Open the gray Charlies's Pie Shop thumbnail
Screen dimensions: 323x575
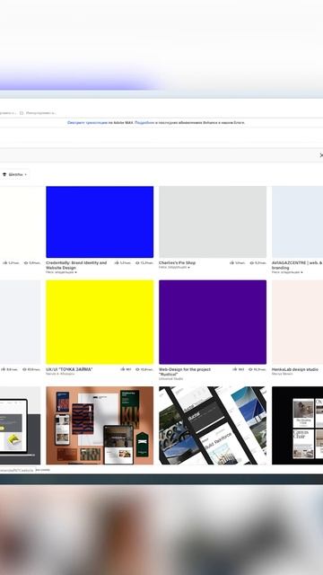213,222
